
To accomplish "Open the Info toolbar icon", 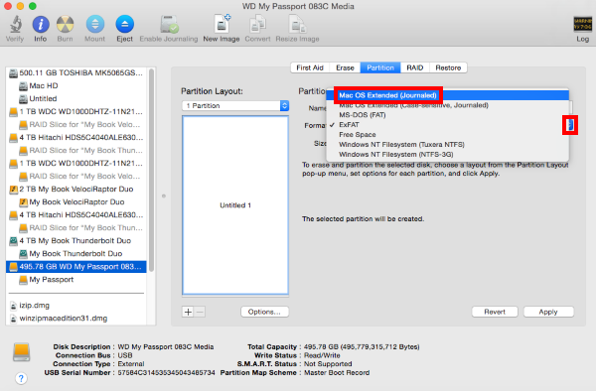I will click(x=41, y=24).
